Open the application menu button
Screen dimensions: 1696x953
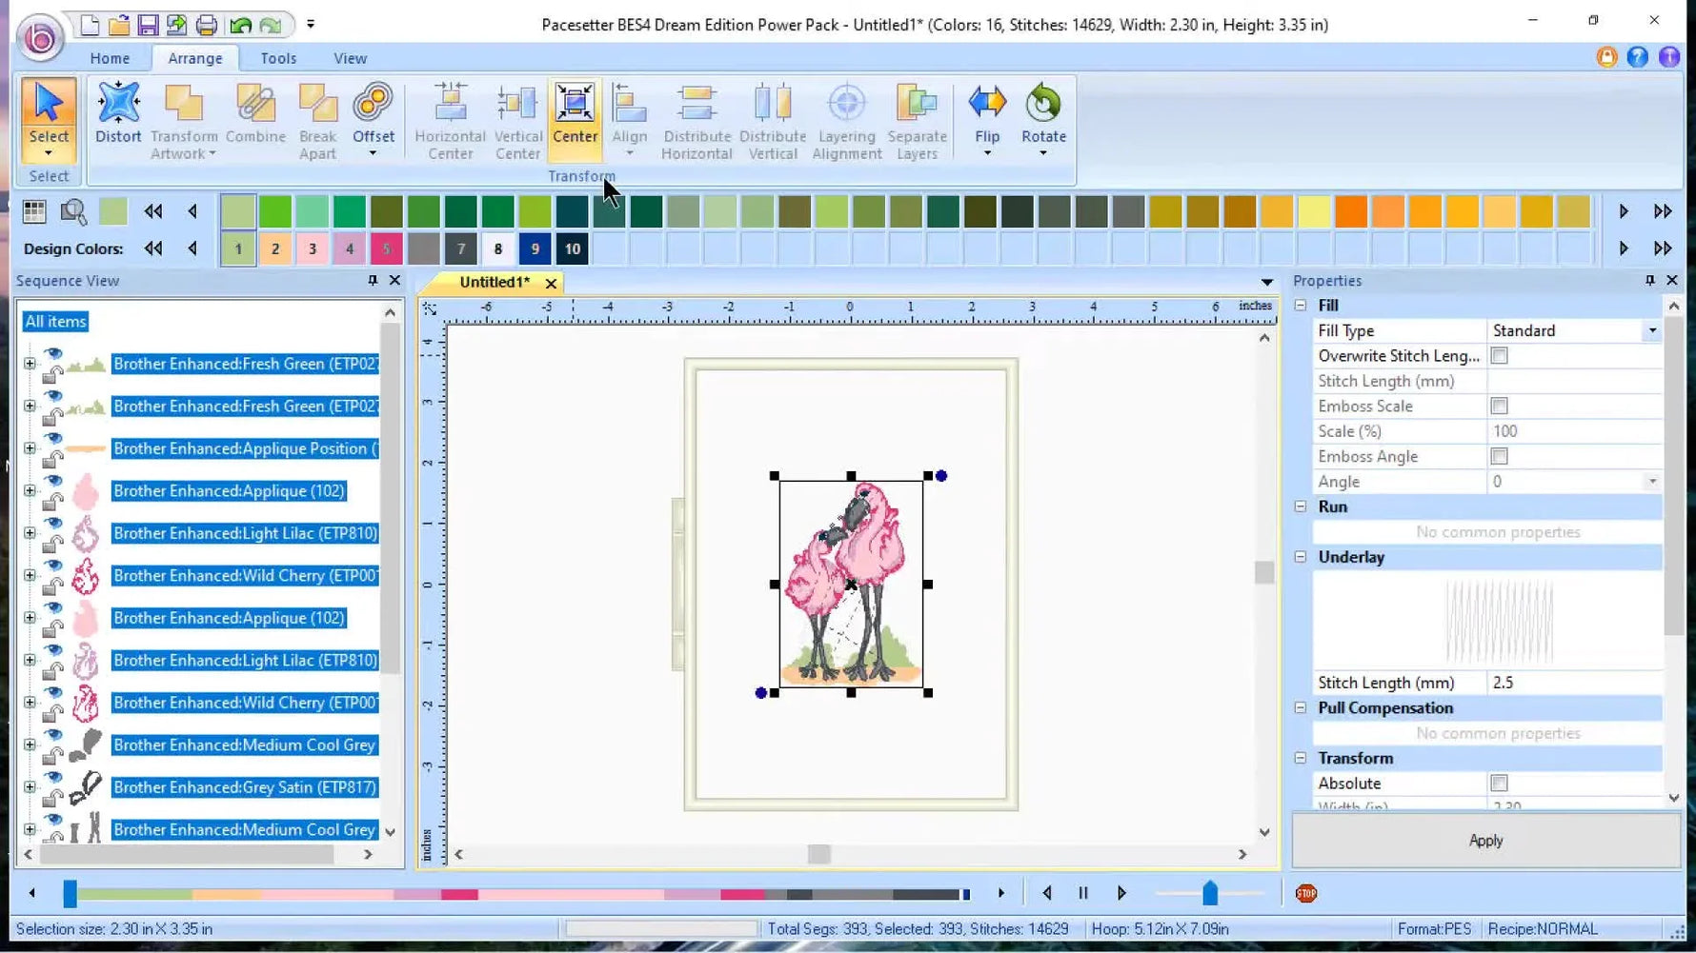point(40,38)
